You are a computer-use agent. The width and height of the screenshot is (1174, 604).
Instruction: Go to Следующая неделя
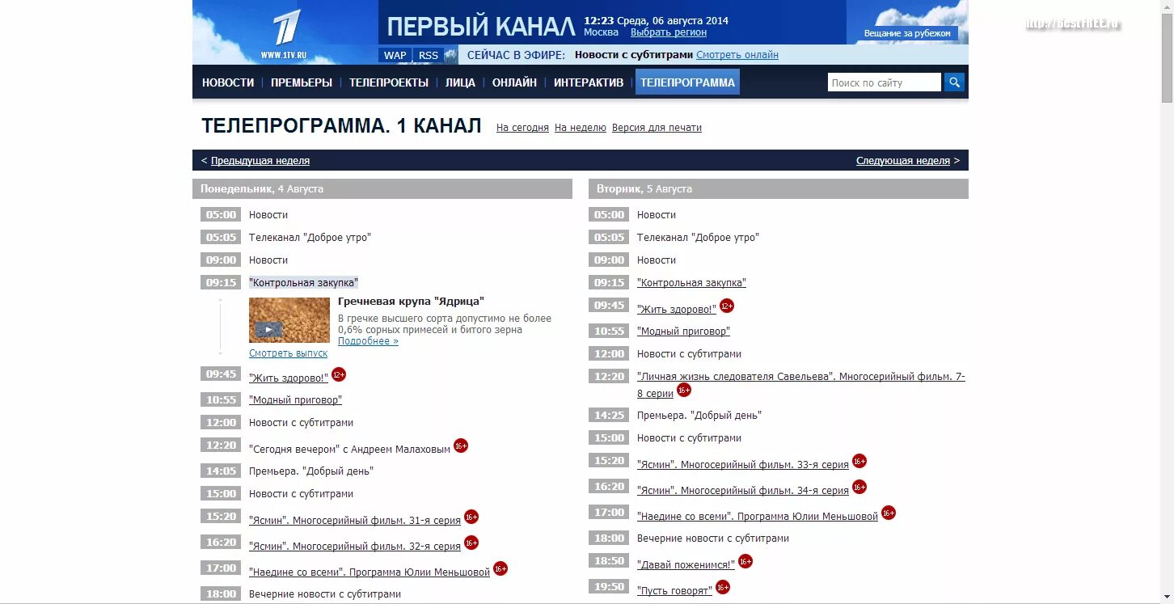point(903,161)
